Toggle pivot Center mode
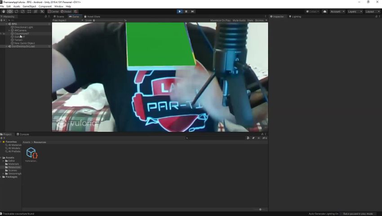Viewport: 382px width, 216px height. (53, 11)
